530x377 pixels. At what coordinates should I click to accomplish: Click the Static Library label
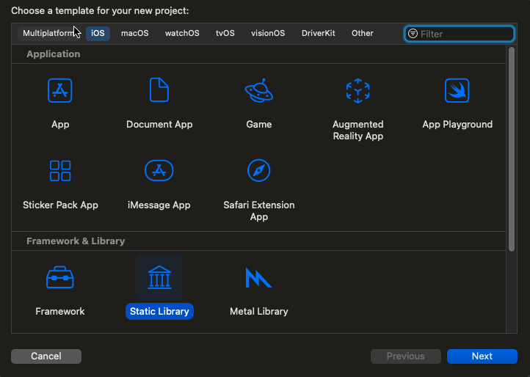(x=159, y=312)
